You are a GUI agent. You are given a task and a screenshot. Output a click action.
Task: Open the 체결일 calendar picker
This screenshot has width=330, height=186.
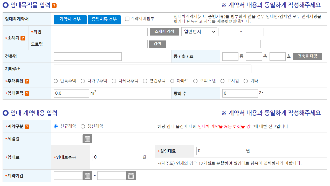tap(87, 139)
